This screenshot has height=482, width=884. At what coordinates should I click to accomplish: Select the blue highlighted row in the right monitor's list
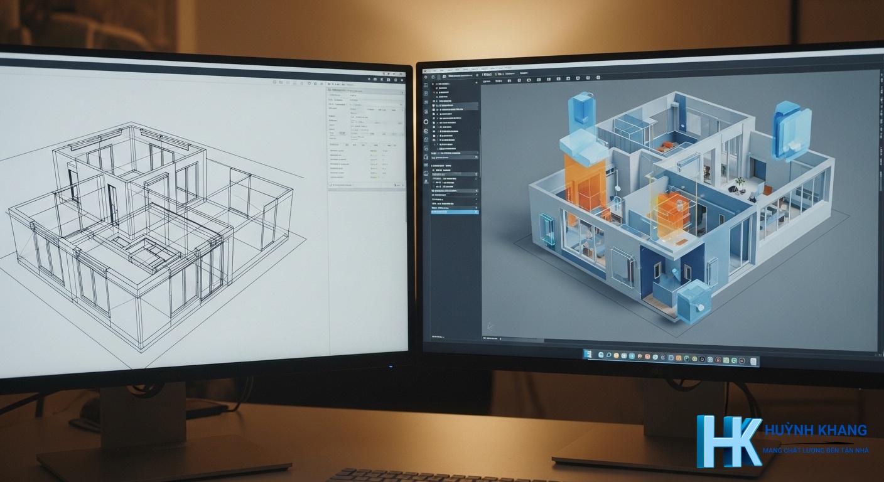click(455, 213)
